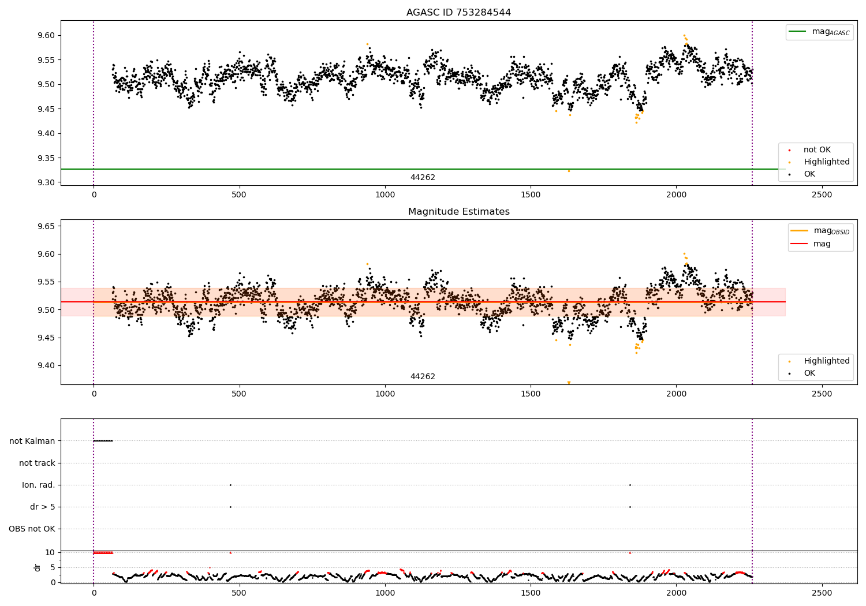Image resolution: width=866 pixels, height=606 pixels.
Task: Click the green line sample in the top legend
Action: coord(797,32)
